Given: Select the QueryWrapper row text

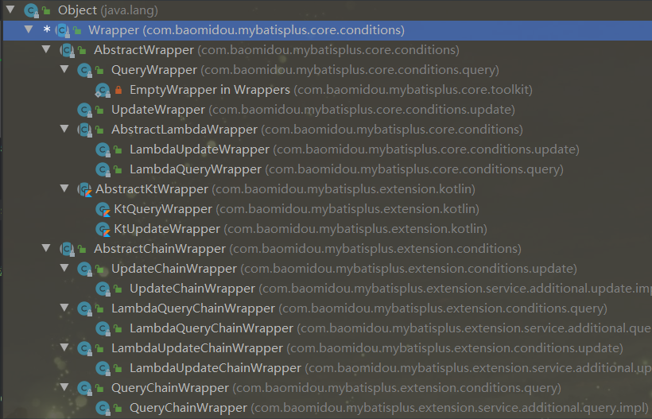Looking at the screenshot, I should pos(305,70).
